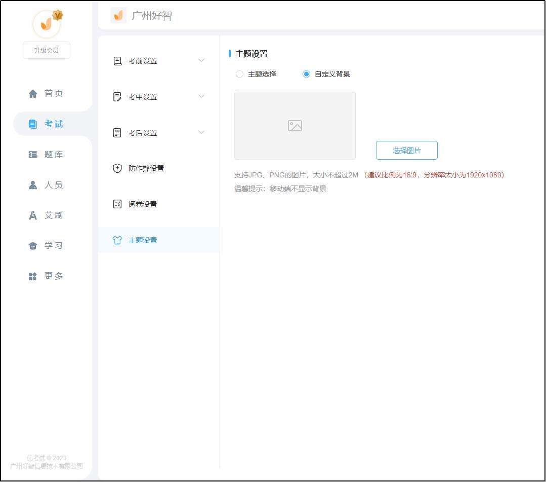This screenshot has width=546, height=482.
Task: Open the 首页 home icon in sidebar
Action: 32,93
